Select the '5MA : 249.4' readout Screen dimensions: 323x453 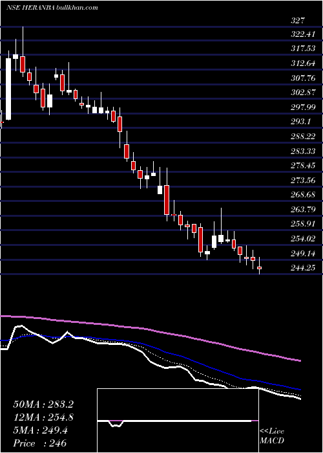[x=41, y=430]
